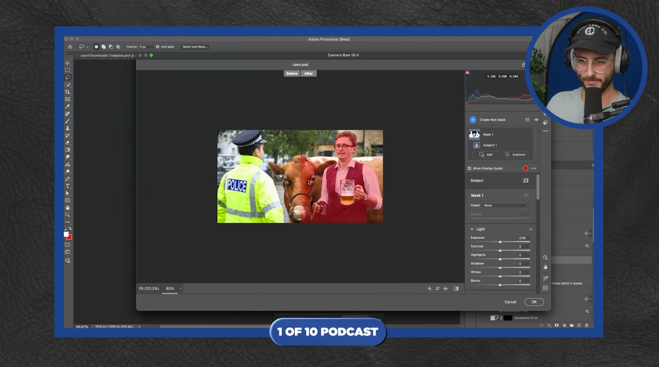Click the OK button
This screenshot has height=367, width=659.
pos(534,302)
